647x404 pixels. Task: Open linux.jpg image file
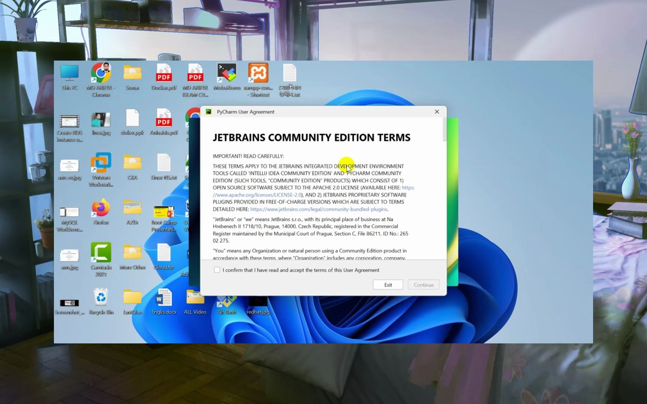point(101,123)
